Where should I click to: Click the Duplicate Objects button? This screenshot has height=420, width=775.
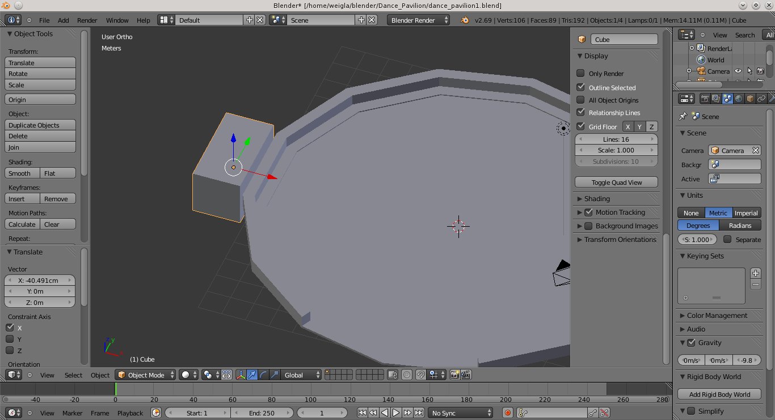click(x=40, y=125)
